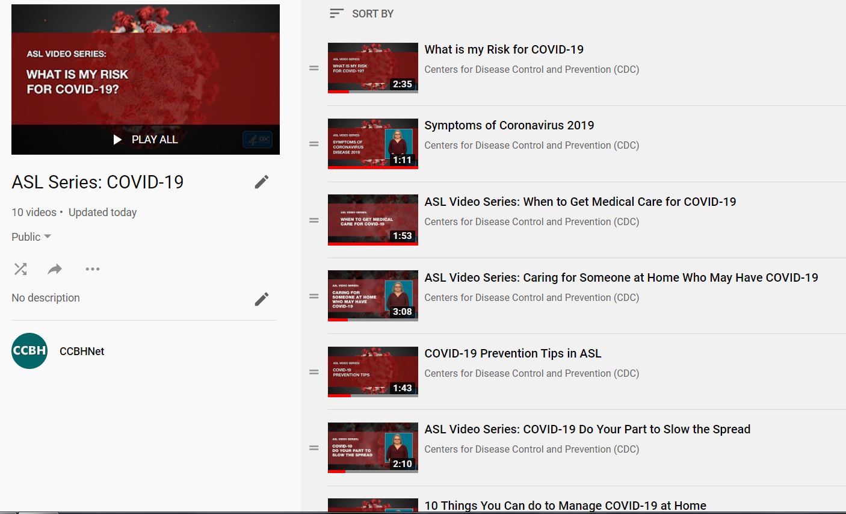Click the 2:10 duration badge
Screen dimensions: 846x514
[x=403, y=464]
